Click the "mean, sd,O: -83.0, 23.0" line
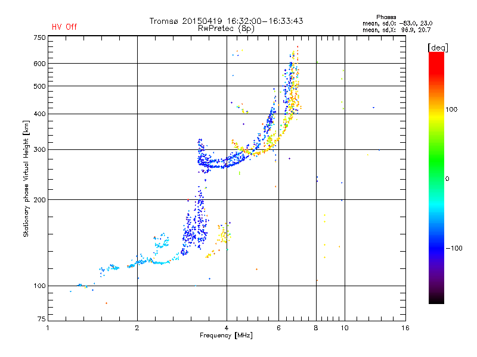477x357 pixels. tap(397, 23)
